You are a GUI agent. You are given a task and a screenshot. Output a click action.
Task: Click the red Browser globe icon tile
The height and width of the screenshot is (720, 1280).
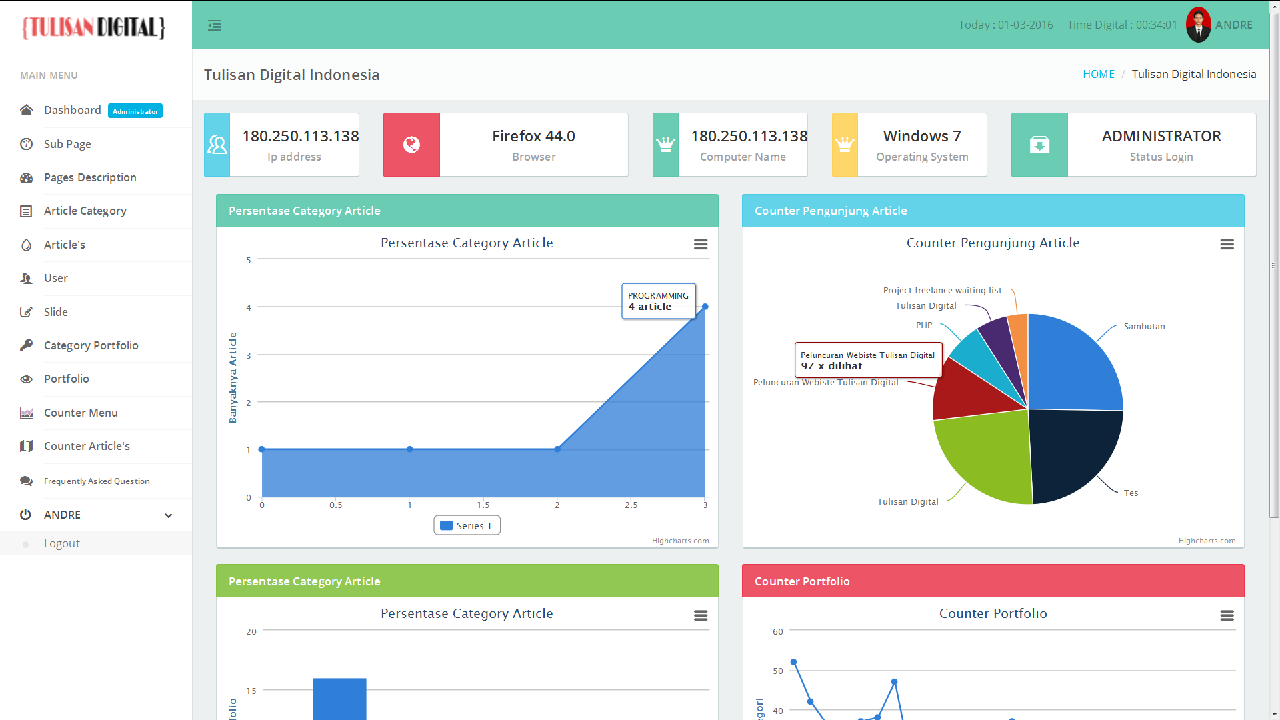coord(411,145)
